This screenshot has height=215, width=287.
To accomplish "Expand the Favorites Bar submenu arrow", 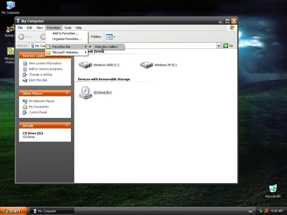I will coord(86,47).
